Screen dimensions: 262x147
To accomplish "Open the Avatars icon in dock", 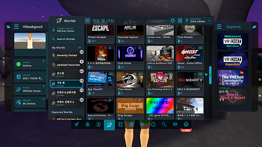I will (120, 124).
